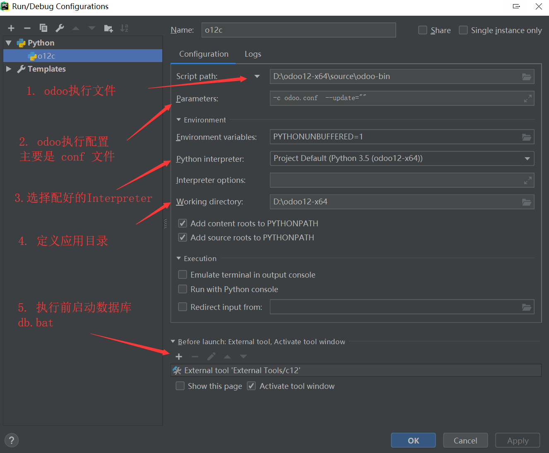The width and height of the screenshot is (549, 453).
Task: Click the Name input field
Action: [x=299, y=30]
